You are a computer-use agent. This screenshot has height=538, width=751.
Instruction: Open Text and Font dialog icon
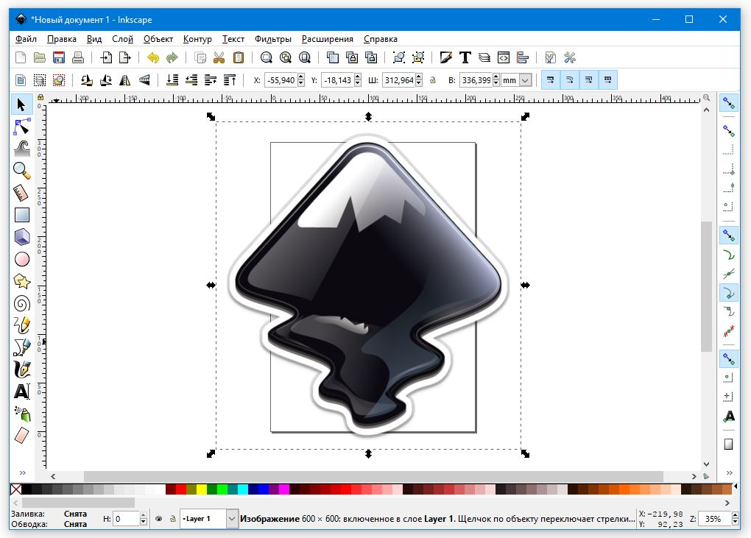[465, 58]
